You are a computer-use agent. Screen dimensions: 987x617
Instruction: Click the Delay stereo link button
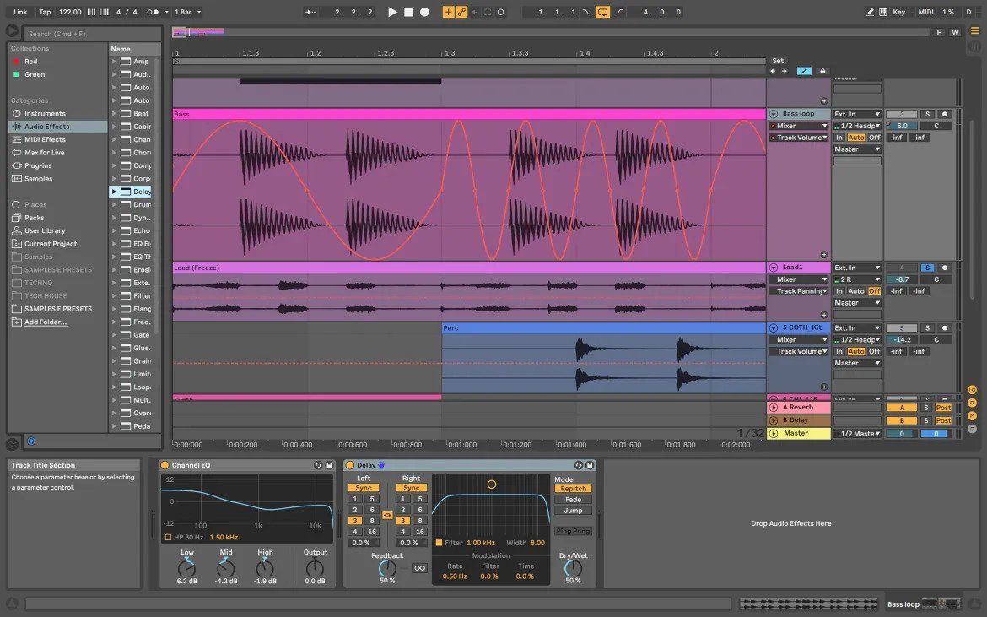pyautogui.click(x=387, y=515)
